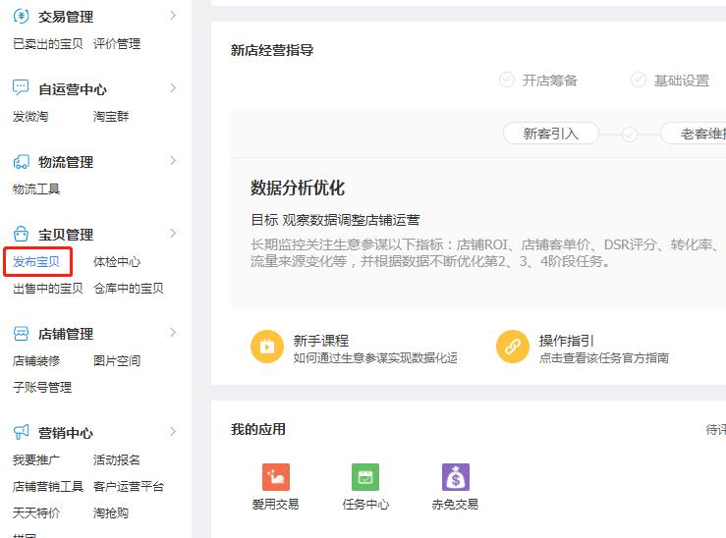Open 图片空间 link
Screen dimensions: 726x538
[117, 360]
